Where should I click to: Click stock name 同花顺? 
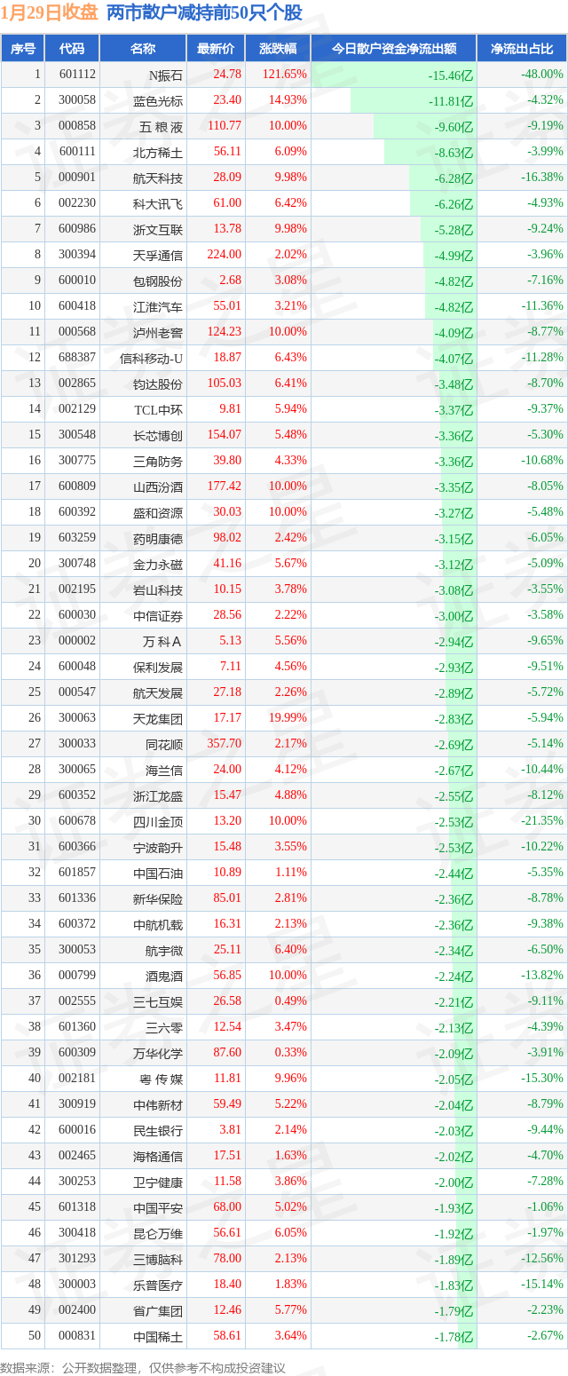point(165,744)
